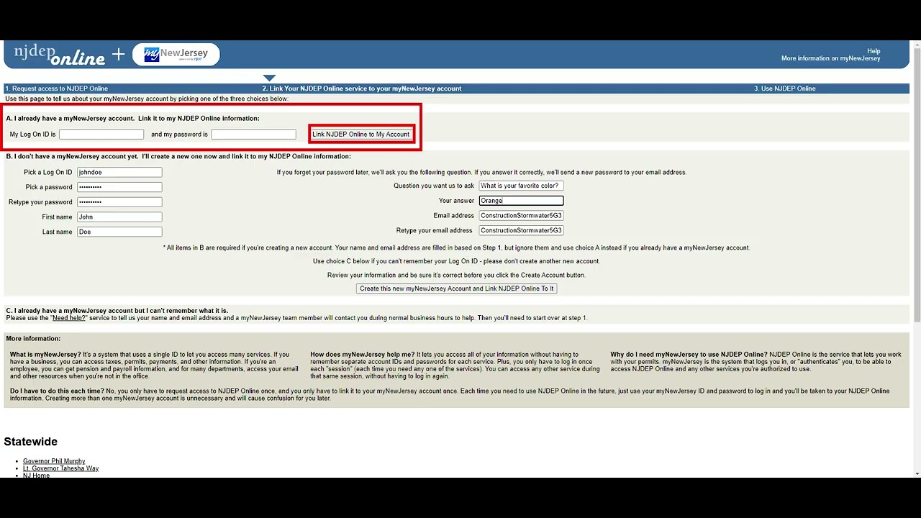The height and width of the screenshot is (518, 921).
Task: Select step 1 Request access to NJDEP Online
Action: 57,88
